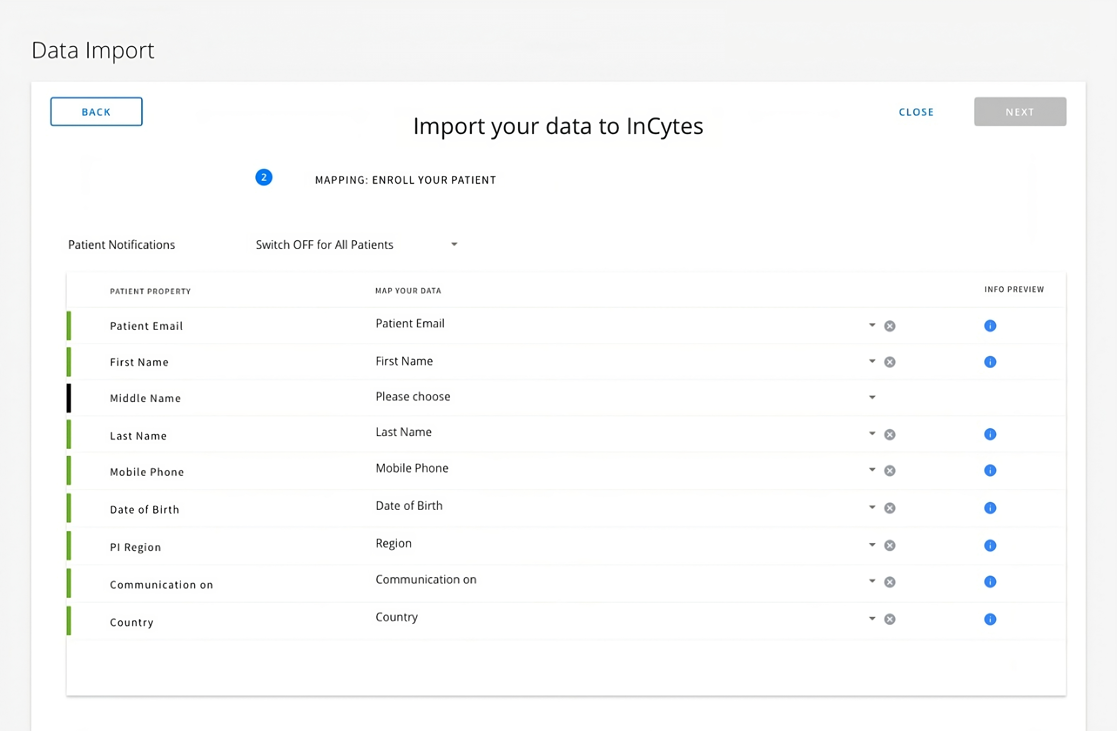Click the info preview icon for Date of Birth
This screenshot has height=731, width=1117.
point(990,508)
